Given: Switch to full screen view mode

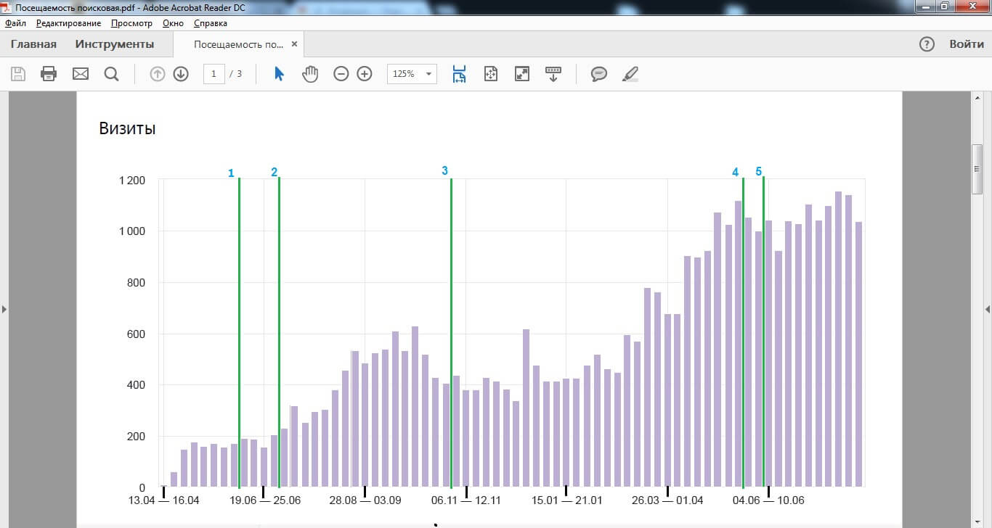Looking at the screenshot, I should (x=521, y=74).
